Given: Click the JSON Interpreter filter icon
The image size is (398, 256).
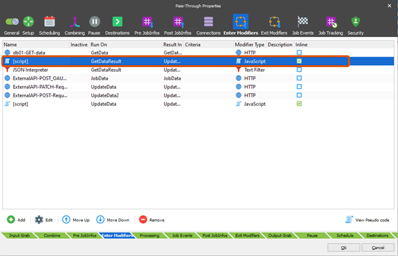Looking at the screenshot, I should [7, 70].
